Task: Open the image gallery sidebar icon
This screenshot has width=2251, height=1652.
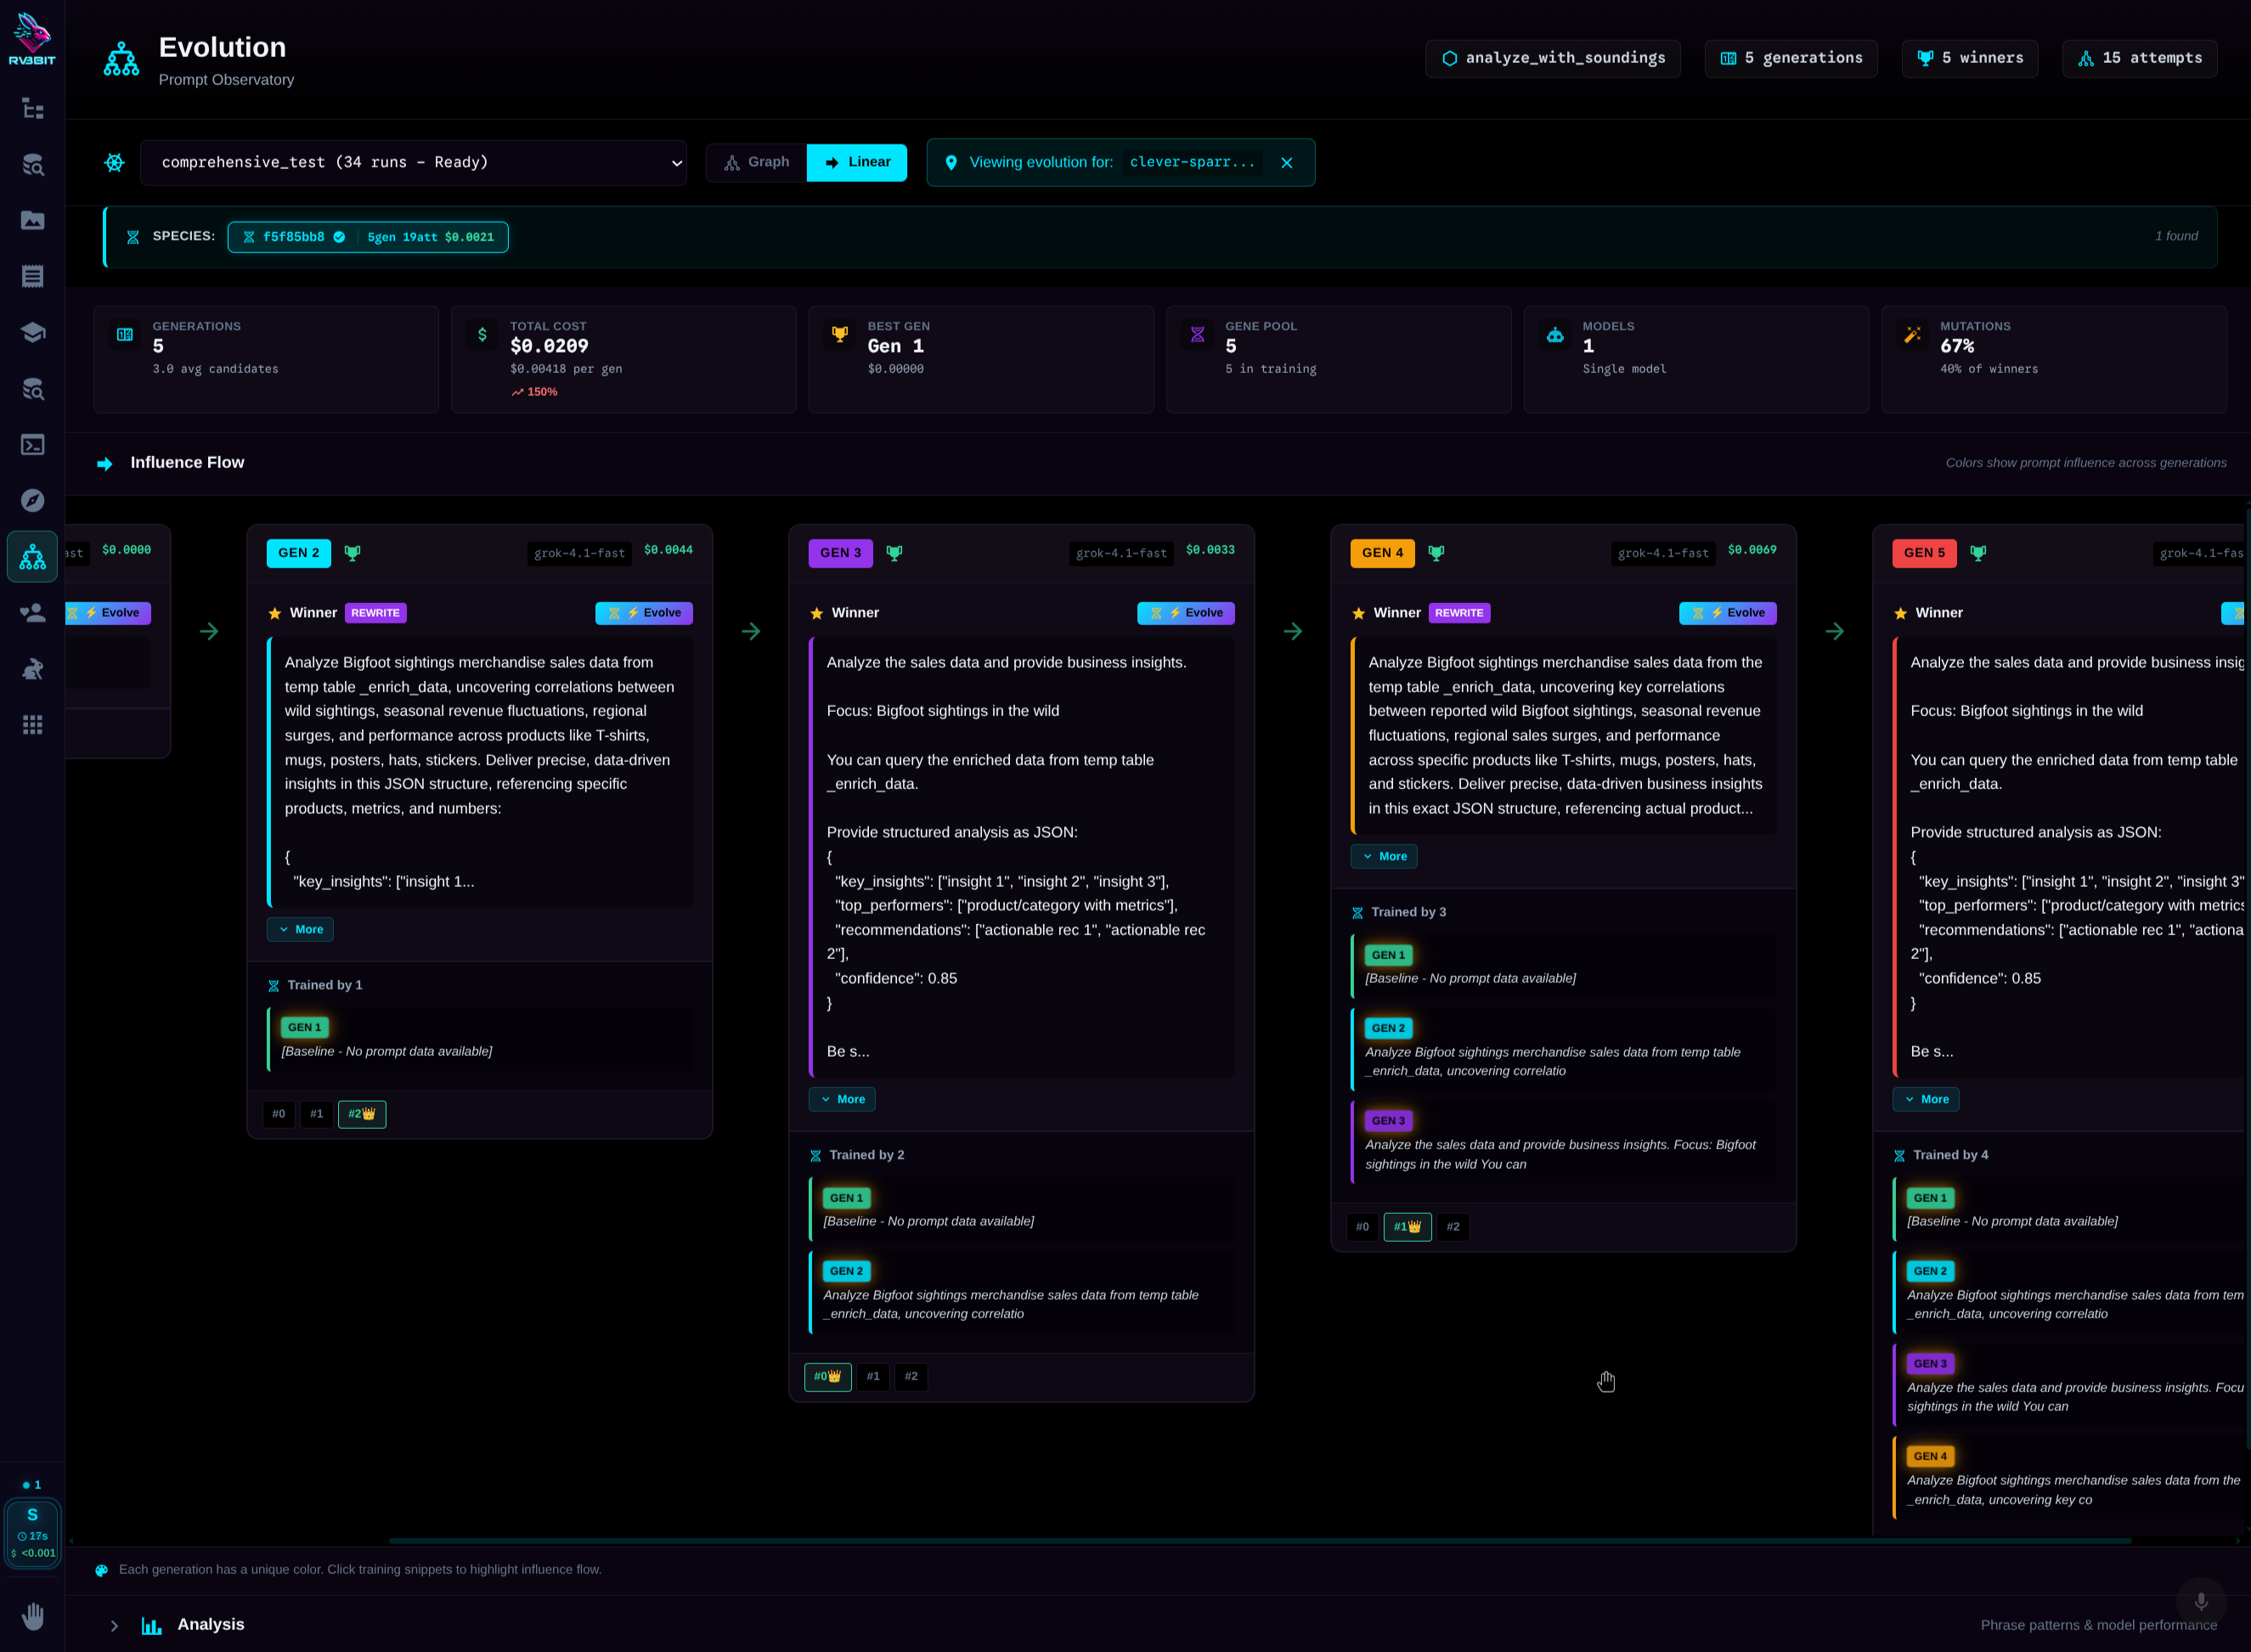Action: (32, 220)
